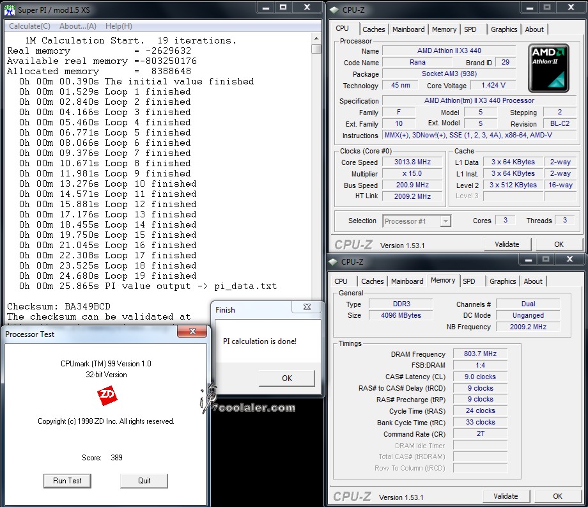
Task: Click the Technology value 45 nm
Action: coord(401,86)
